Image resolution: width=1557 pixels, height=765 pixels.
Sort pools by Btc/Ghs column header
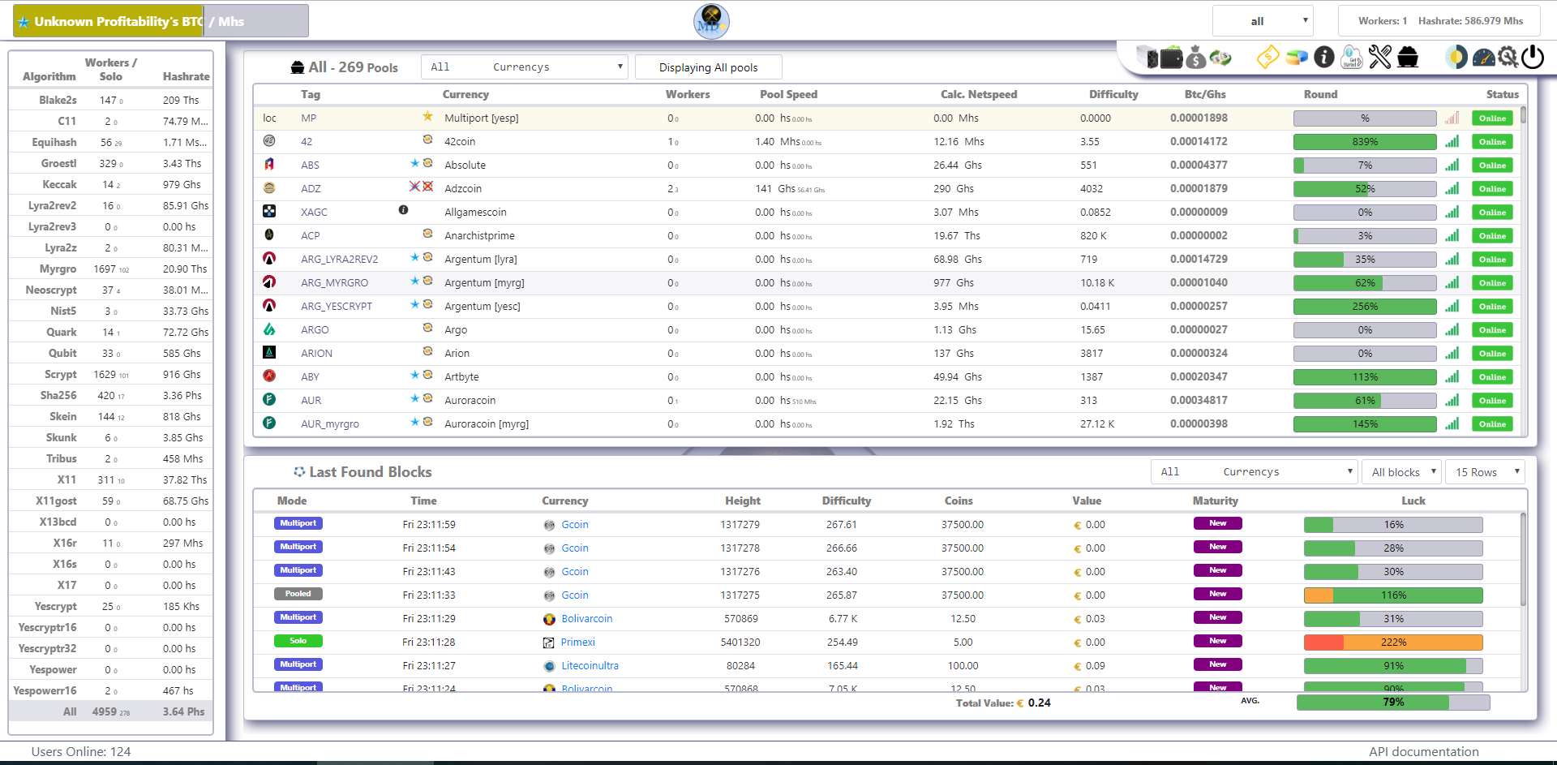click(x=1205, y=94)
